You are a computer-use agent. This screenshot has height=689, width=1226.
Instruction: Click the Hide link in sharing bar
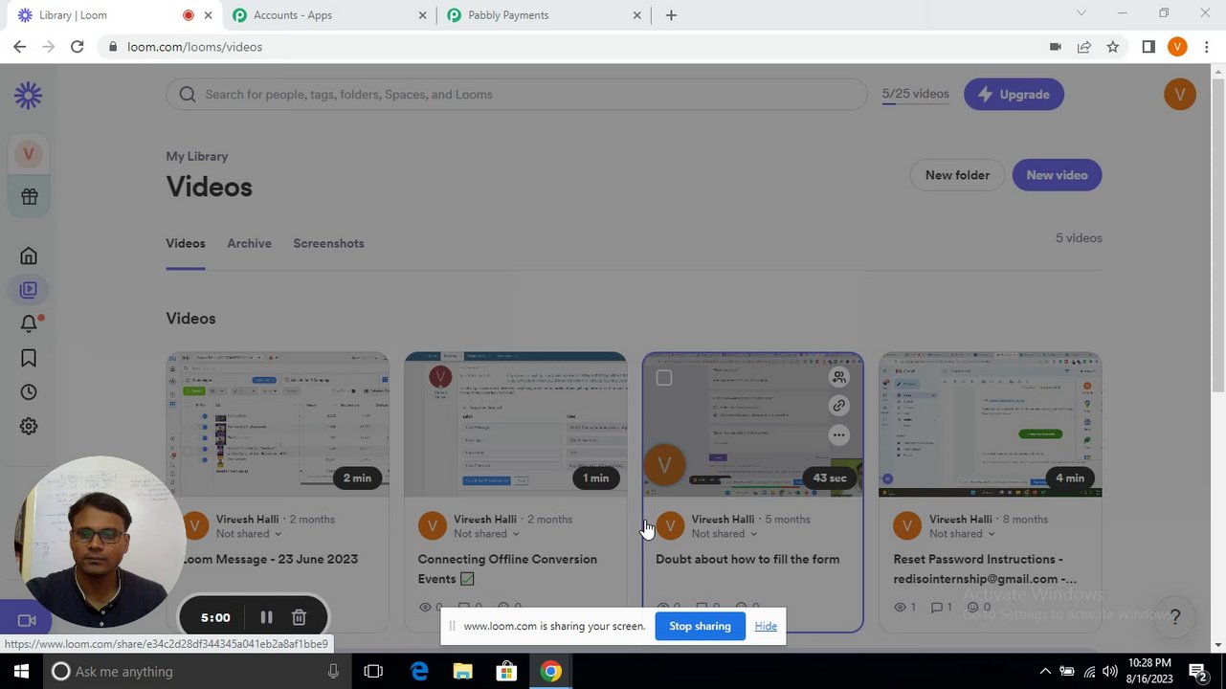click(766, 626)
